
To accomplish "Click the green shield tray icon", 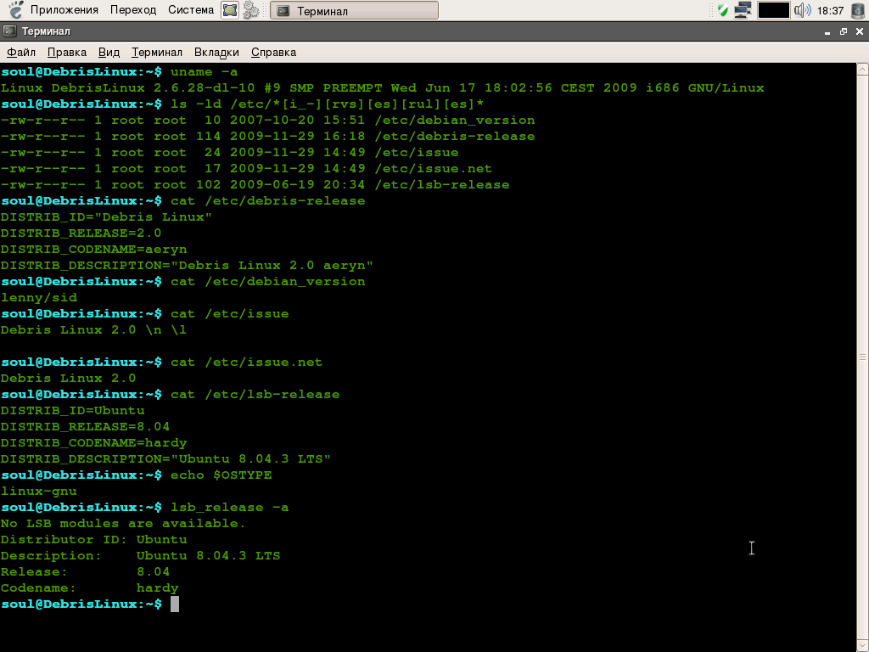I will (x=723, y=10).
